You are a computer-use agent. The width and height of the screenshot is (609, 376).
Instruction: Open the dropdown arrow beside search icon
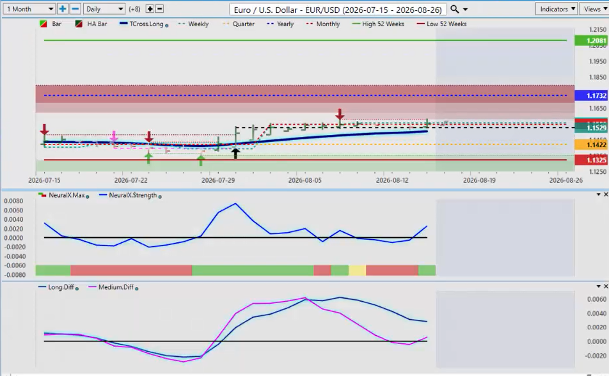(465, 10)
